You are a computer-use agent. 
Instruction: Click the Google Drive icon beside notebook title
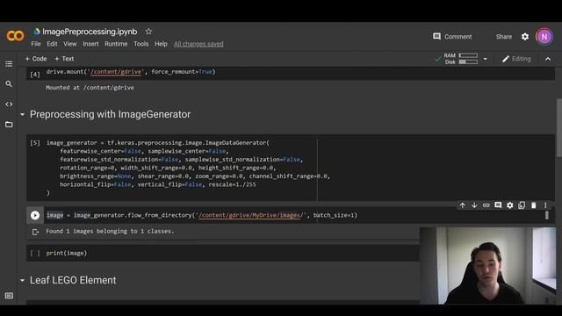tap(37, 32)
